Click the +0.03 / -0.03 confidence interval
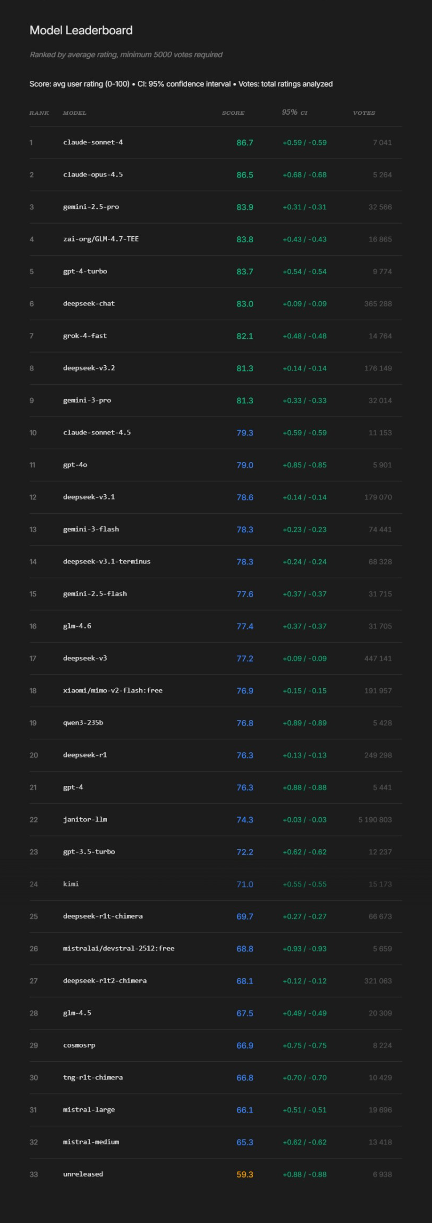 pos(305,820)
